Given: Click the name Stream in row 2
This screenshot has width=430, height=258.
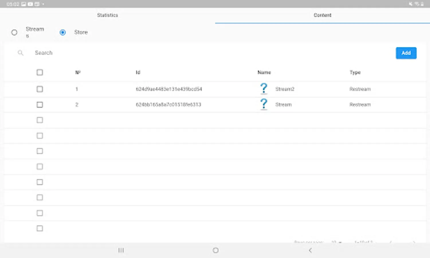Looking at the screenshot, I should point(283,105).
